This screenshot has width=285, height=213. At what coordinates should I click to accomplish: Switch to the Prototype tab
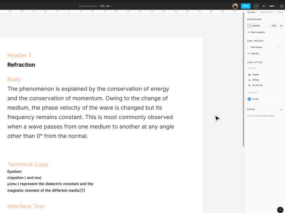266,12
